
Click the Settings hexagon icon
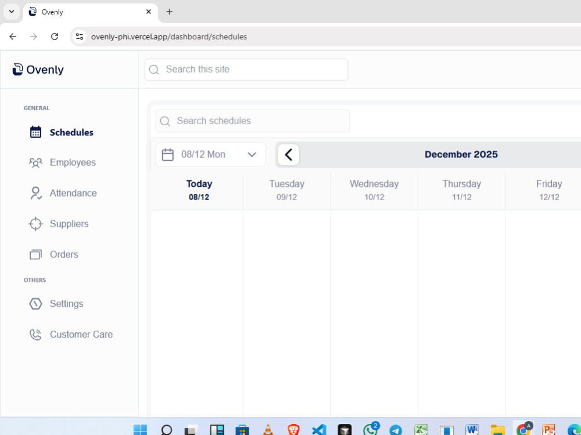coord(35,304)
